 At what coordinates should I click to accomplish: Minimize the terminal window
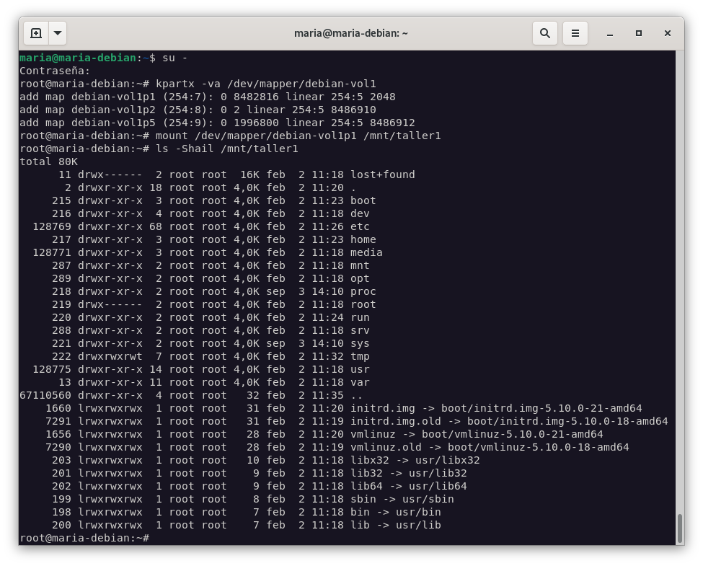point(610,33)
